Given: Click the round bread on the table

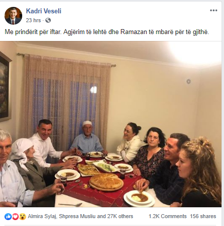Looking at the screenshot, I should coord(107,182).
